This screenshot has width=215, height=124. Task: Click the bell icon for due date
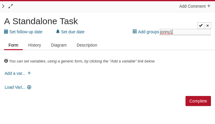[x=58, y=31]
